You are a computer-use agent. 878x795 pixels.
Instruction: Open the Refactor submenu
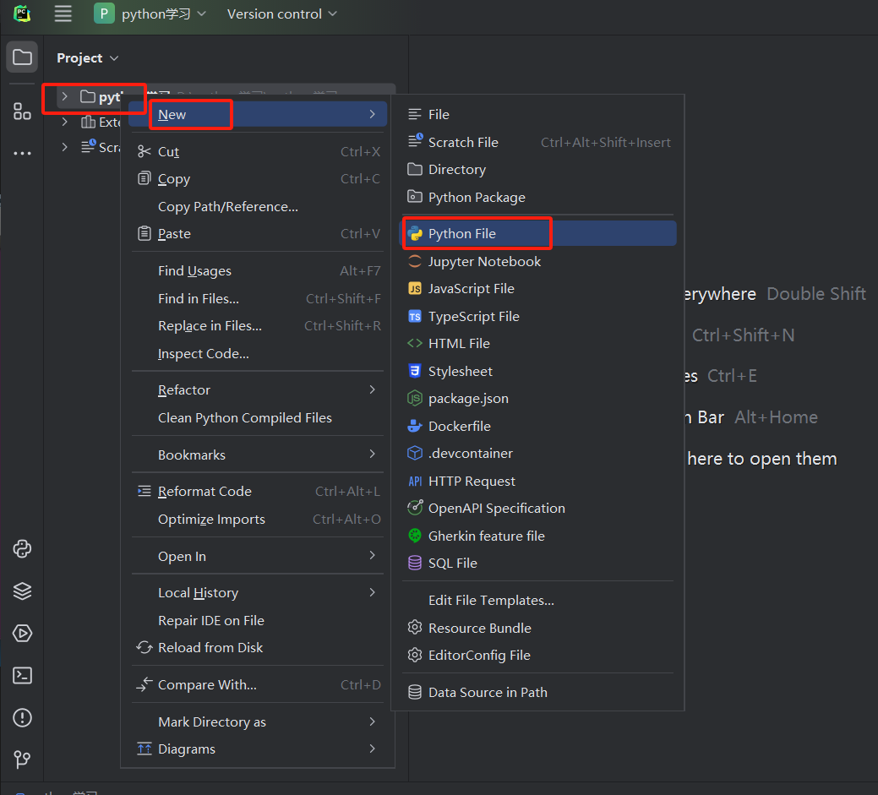(x=258, y=389)
